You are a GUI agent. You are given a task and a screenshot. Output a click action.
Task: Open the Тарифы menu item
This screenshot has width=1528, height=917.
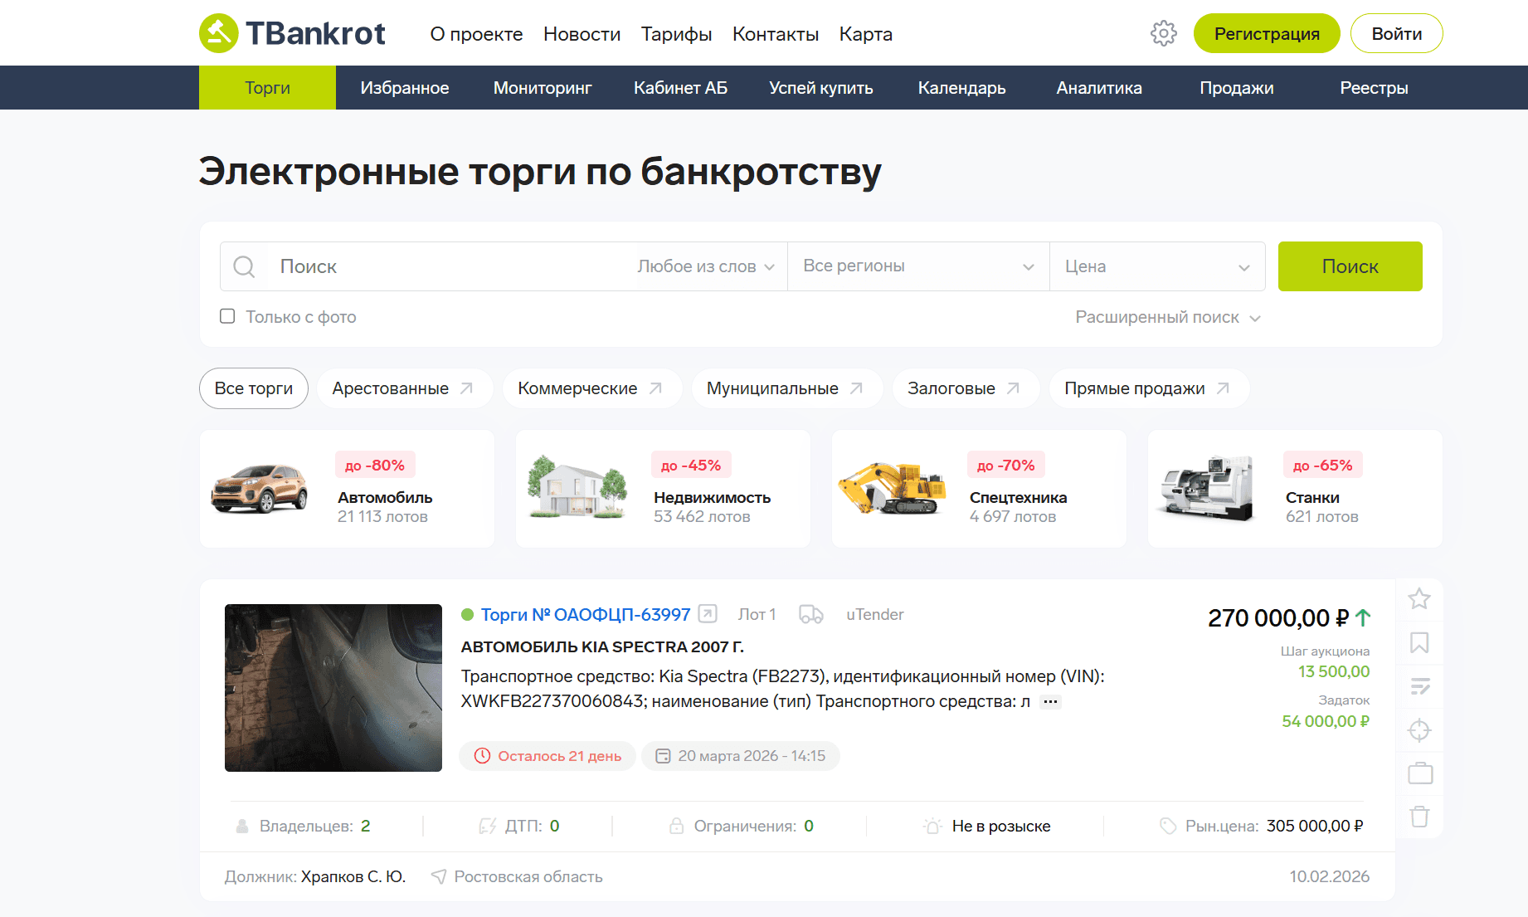pyautogui.click(x=676, y=34)
